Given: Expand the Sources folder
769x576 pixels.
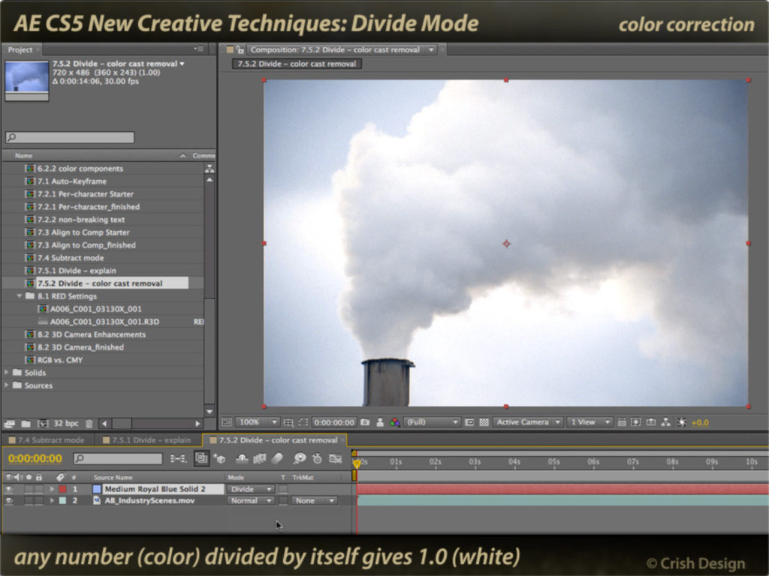Looking at the screenshot, I should [6, 385].
